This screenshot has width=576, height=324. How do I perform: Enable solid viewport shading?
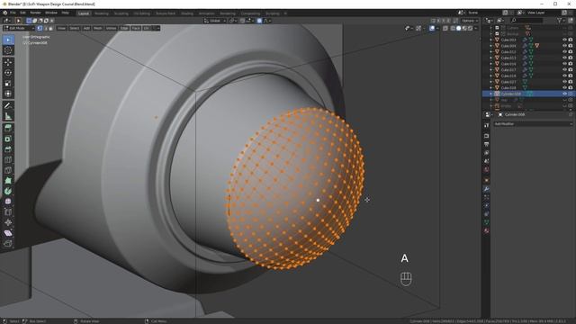[458, 28]
